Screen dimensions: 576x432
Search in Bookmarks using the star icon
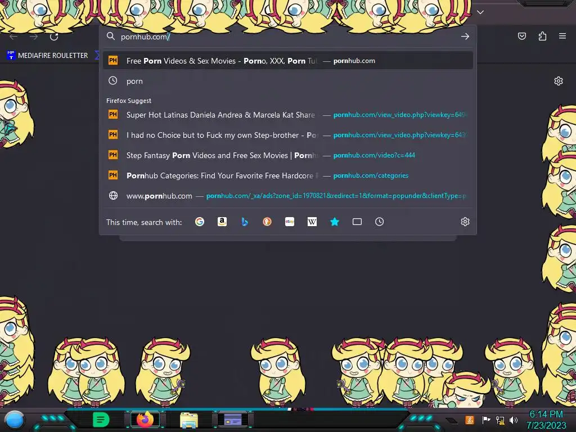(x=335, y=222)
